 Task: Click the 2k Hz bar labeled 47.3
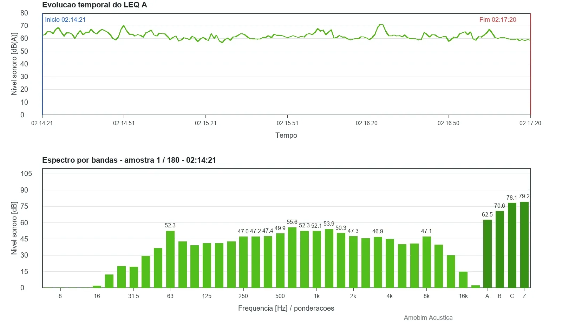click(x=353, y=262)
